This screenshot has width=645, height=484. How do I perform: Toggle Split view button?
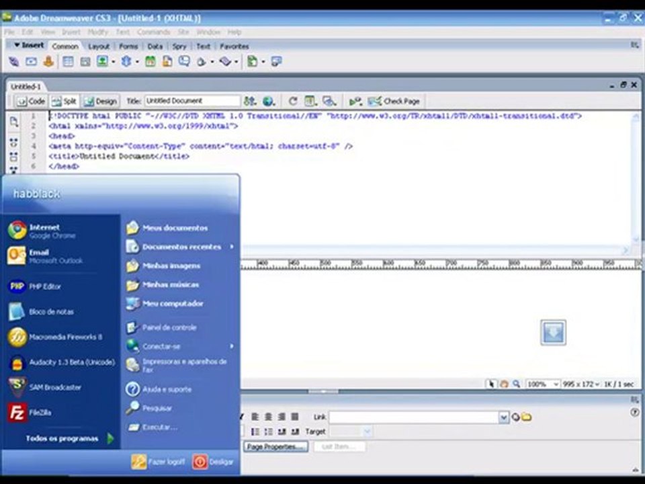click(x=64, y=101)
